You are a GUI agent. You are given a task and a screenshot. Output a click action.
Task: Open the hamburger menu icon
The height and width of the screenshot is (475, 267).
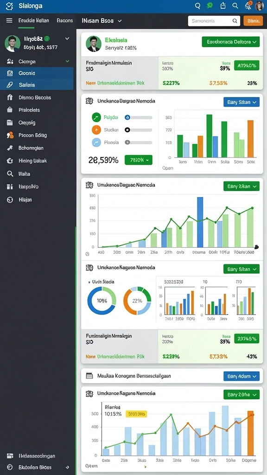click(x=9, y=20)
